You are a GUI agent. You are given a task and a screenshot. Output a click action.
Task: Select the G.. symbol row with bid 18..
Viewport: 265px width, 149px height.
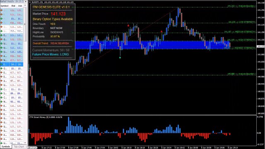point(12,69)
